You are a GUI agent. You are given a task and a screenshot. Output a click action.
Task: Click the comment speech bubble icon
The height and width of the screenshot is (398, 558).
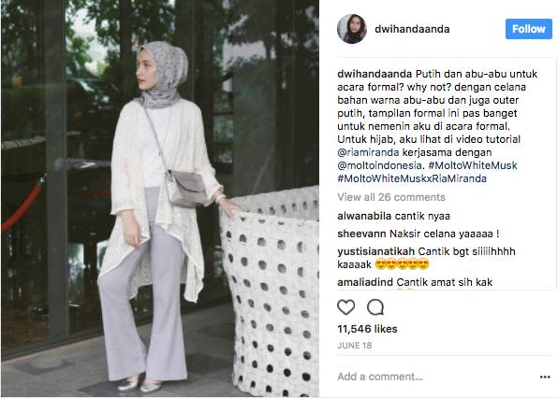[x=375, y=307]
